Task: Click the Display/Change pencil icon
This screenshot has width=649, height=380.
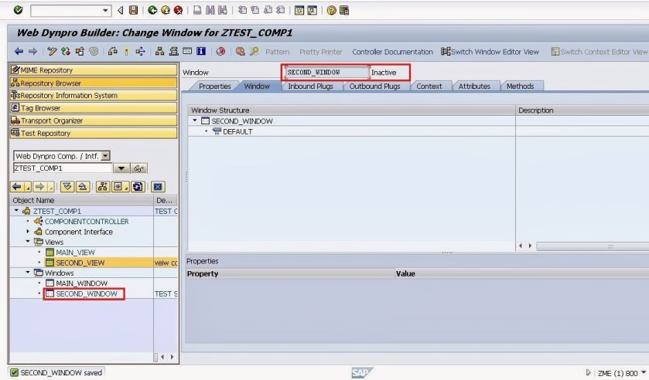Action: (x=52, y=51)
